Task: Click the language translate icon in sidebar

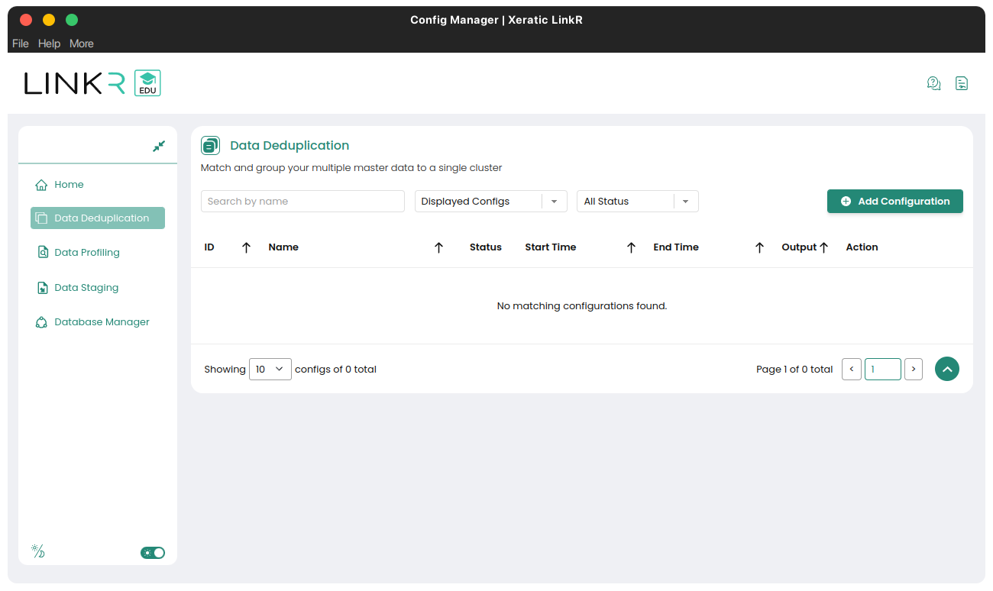Action: click(37, 551)
